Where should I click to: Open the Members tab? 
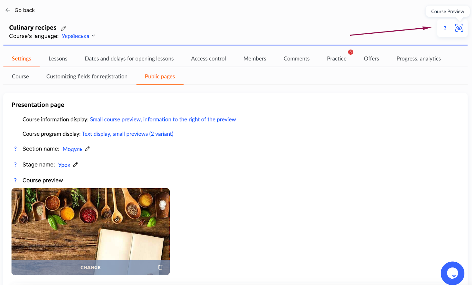pyautogui.click(x=255, y=58)
